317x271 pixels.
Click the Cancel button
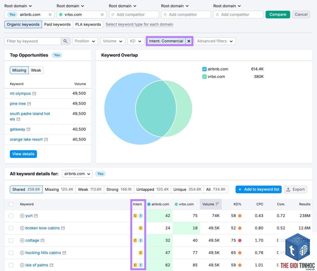301,15
